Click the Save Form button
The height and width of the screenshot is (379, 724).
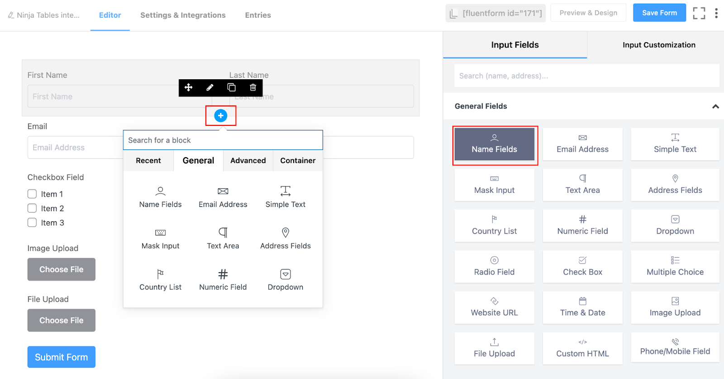(x=659, y=13)
